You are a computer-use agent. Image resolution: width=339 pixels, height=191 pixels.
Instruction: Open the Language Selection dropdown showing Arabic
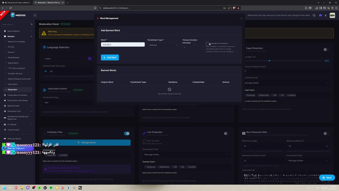point(64,59)
